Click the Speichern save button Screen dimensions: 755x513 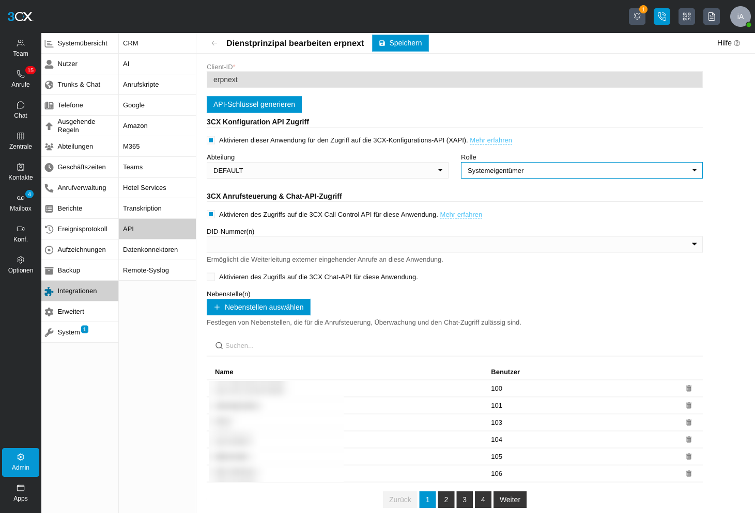click(400, 43)
